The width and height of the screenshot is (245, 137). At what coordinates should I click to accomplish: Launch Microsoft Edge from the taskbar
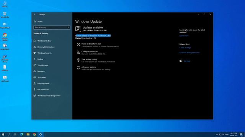22,134
